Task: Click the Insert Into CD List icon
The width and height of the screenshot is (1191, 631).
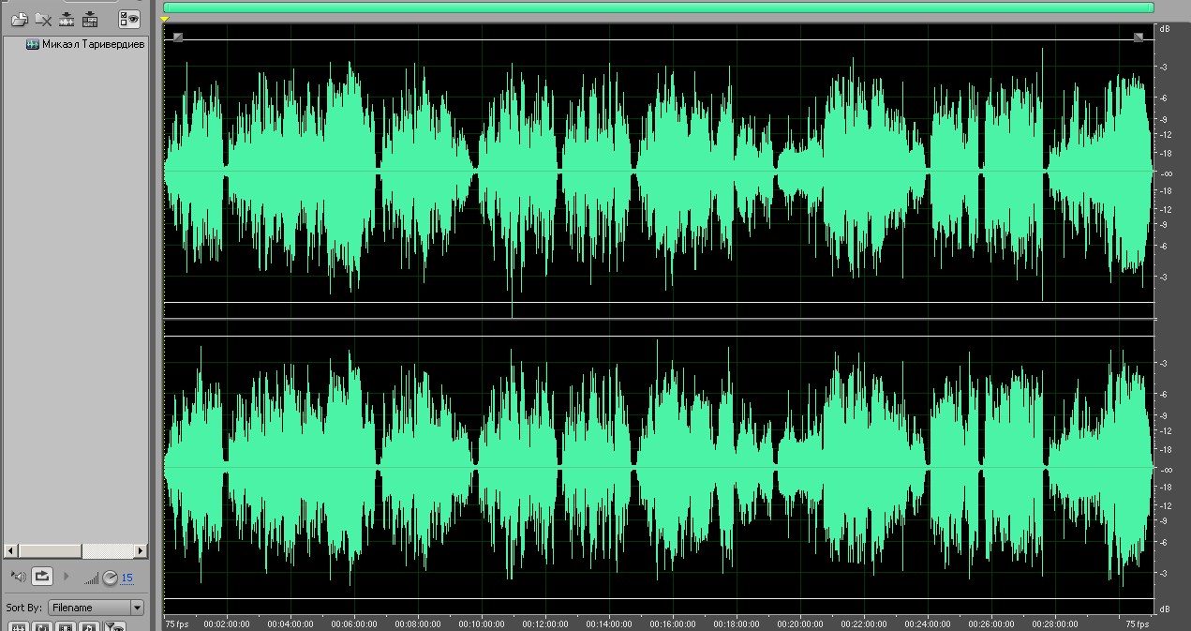Action: click(90, 18)
